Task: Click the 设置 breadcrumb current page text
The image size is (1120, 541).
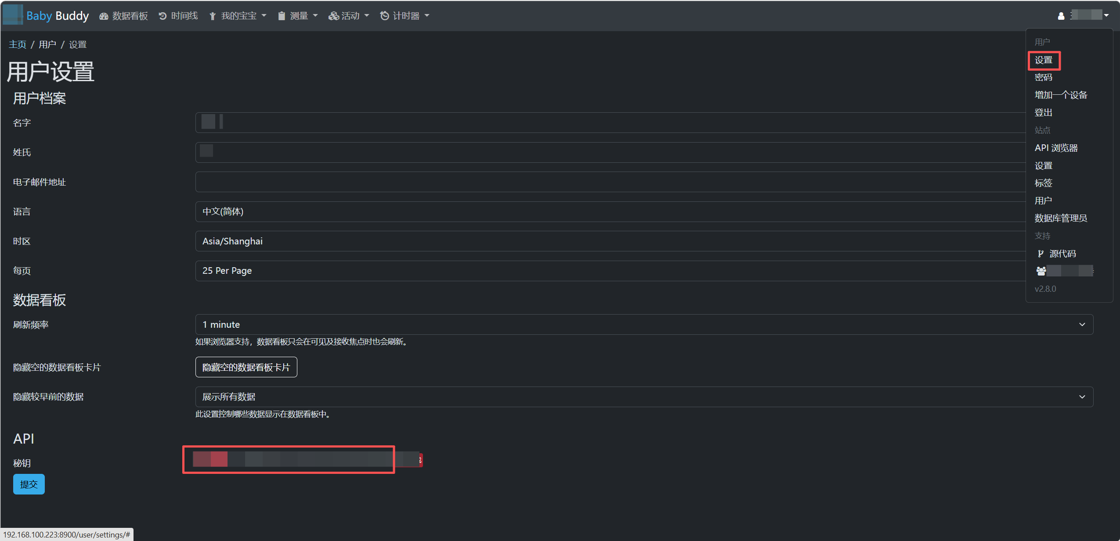Action: (78, 44)
